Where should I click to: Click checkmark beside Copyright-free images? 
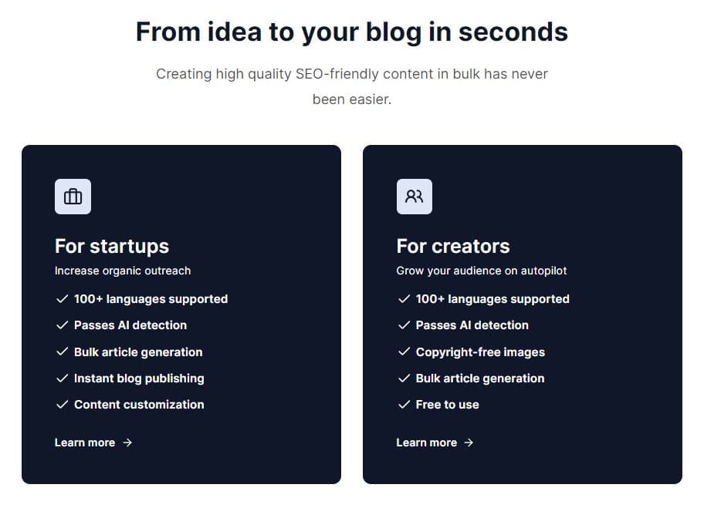[x=404, y=352]
